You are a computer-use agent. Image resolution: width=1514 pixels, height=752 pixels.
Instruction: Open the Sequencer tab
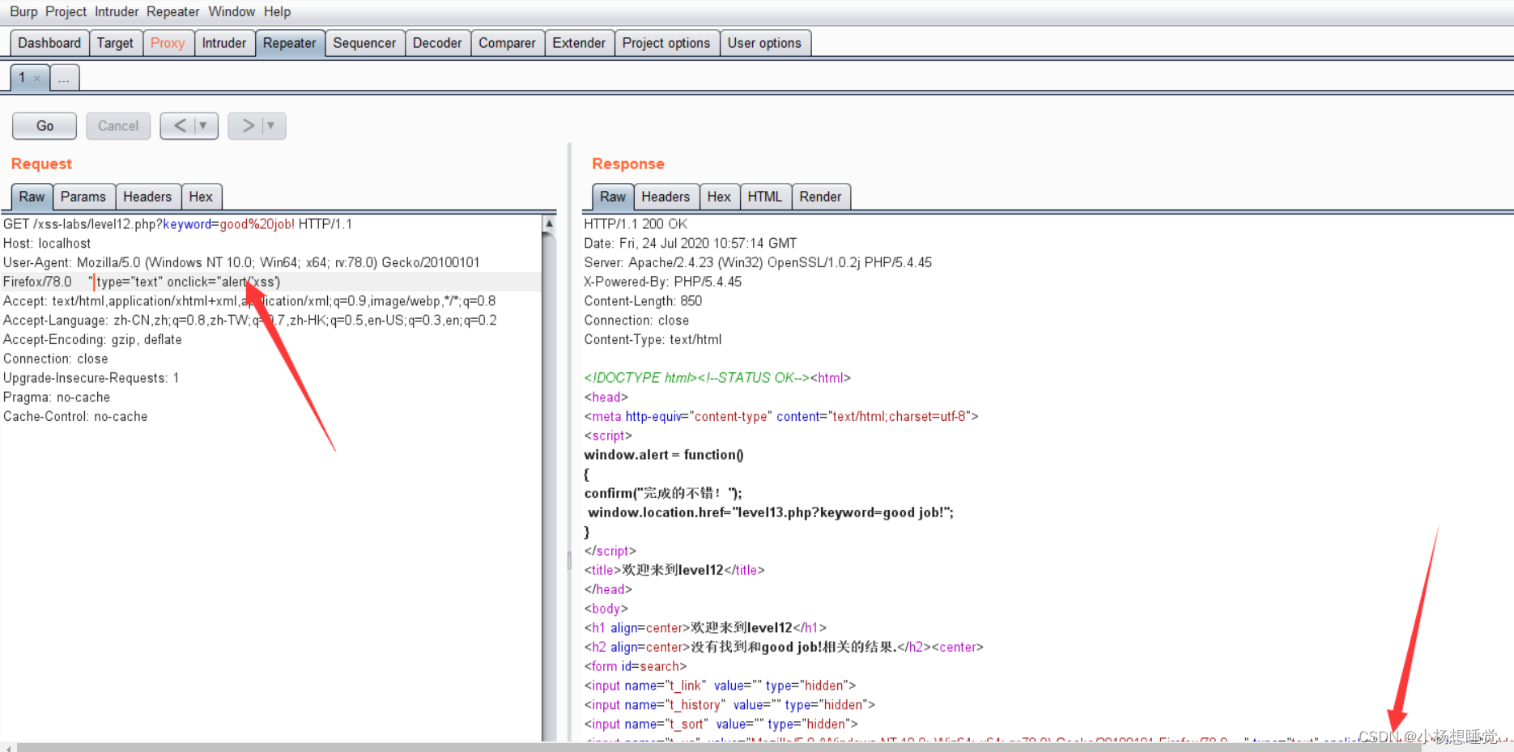click(364, 43)
